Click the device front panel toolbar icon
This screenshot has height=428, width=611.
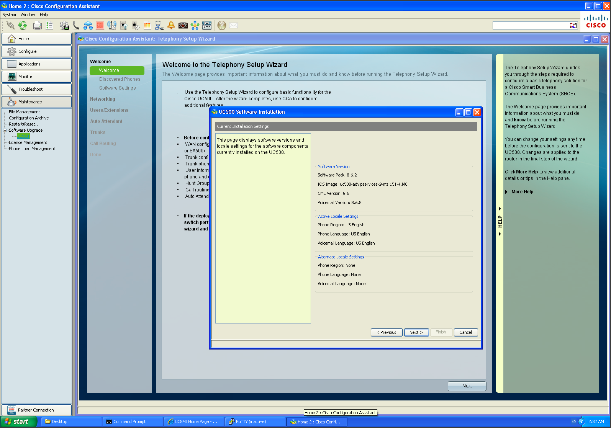[x=207, y=25]
